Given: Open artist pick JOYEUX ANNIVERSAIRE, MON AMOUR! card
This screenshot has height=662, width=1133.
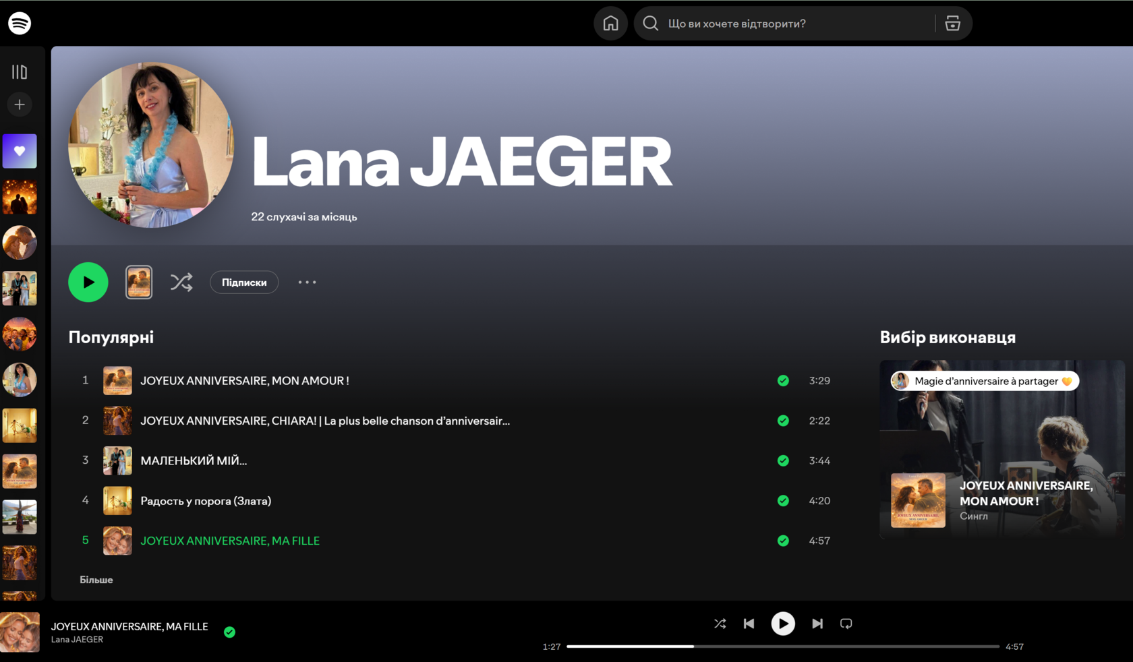Looking at the screenshot, I should tap(1002, 449).
